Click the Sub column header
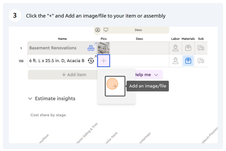This screenshot has height=151, width=226. click(x=201, y=39)
